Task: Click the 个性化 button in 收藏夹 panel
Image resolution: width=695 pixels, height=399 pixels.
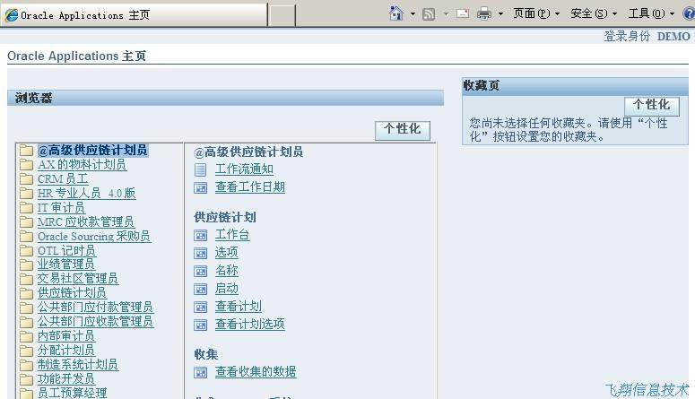Action: click(x=652, y=106)
